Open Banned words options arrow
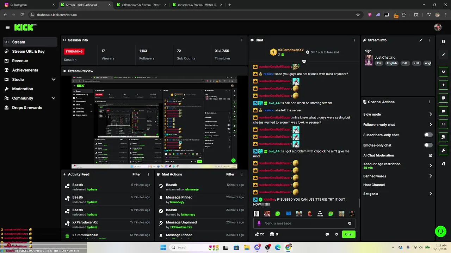Viewport: 451px width, 253px height. [x=431, y=176]
